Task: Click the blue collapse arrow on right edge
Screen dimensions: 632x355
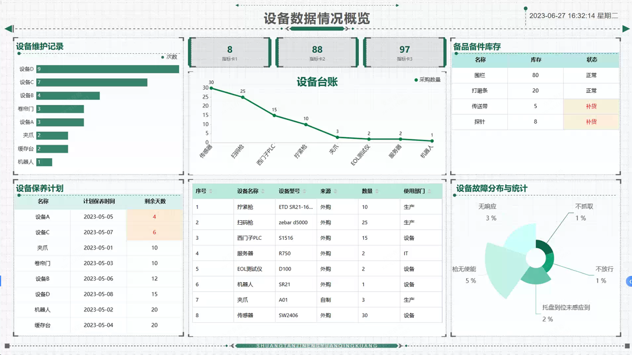Action: 629,281
